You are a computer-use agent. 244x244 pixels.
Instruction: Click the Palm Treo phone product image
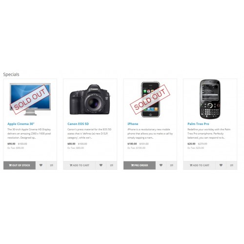210,99
